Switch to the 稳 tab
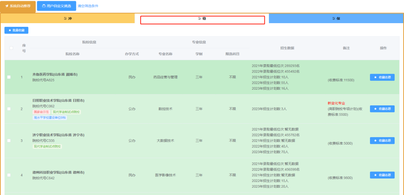 [202, 19]
